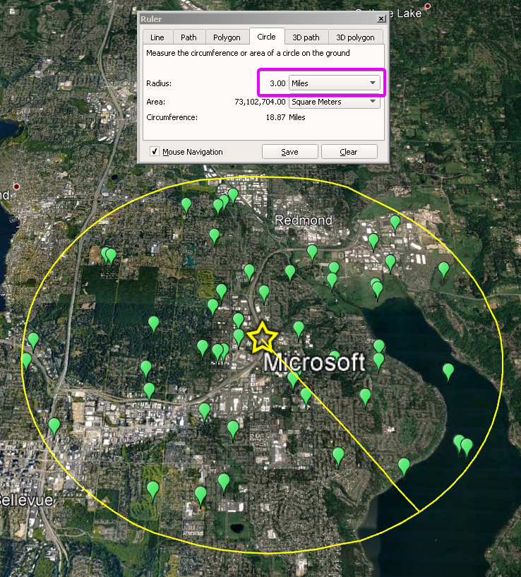Open the area units Square Meters dropdown

[334, 102]
